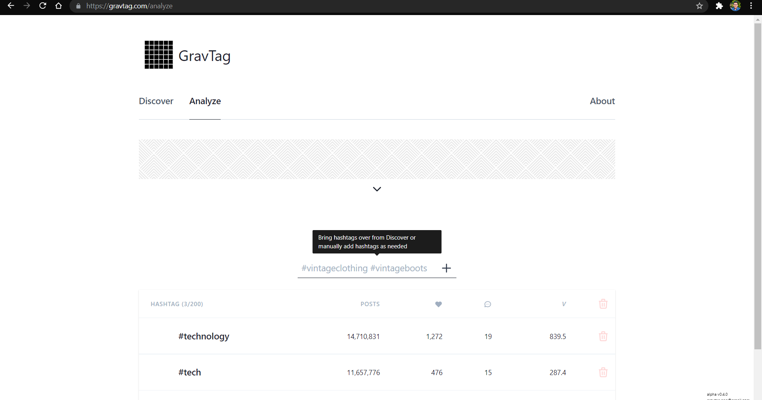Sort by comments bubble column icon
Screen dimensions: 762x400
tap(488, 304)
